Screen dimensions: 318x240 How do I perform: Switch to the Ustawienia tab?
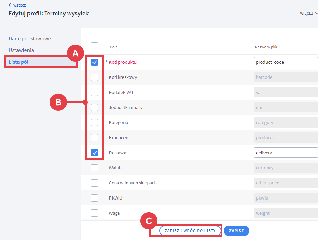(x=21, y=50)
